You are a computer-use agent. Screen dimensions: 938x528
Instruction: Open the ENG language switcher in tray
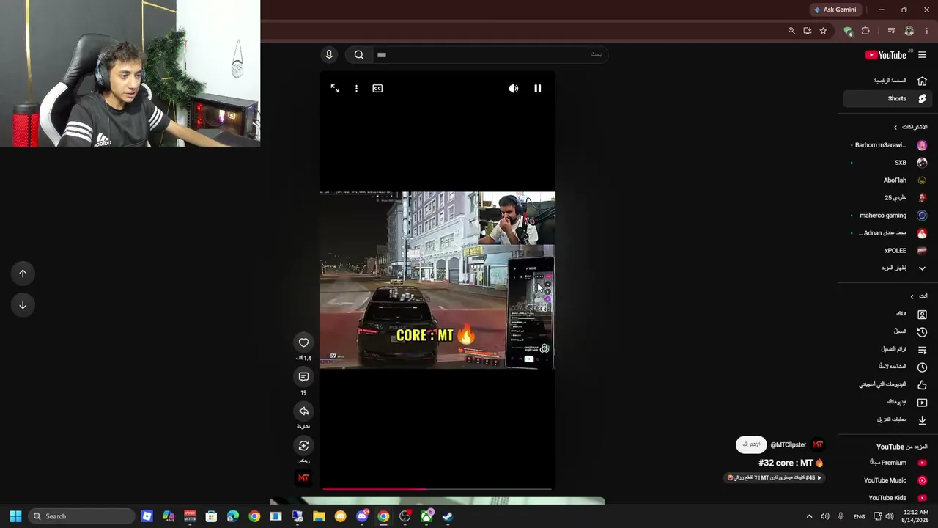tap(859, 516)
